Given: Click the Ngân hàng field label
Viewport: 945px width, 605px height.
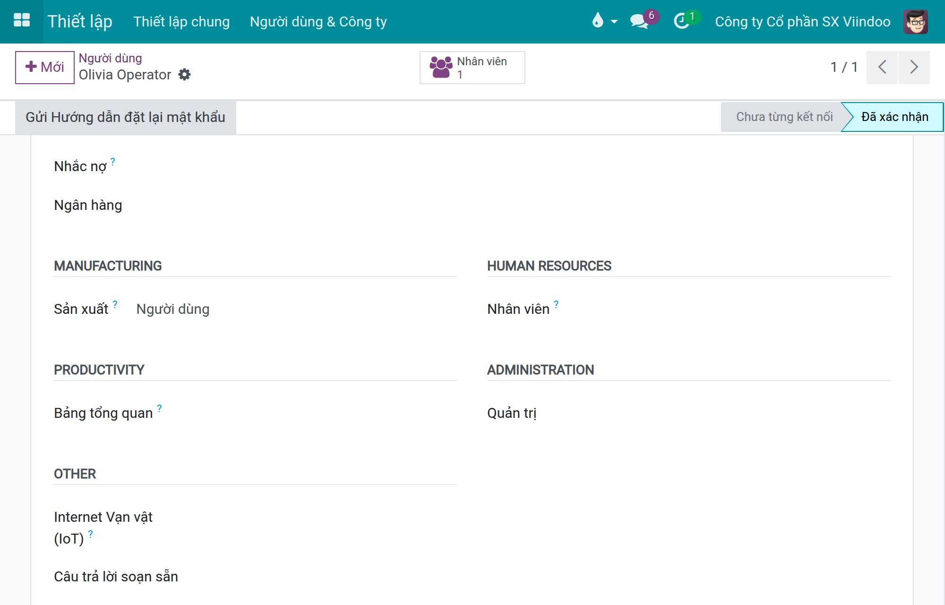Looking at the screenshot, I should point(88,205).
